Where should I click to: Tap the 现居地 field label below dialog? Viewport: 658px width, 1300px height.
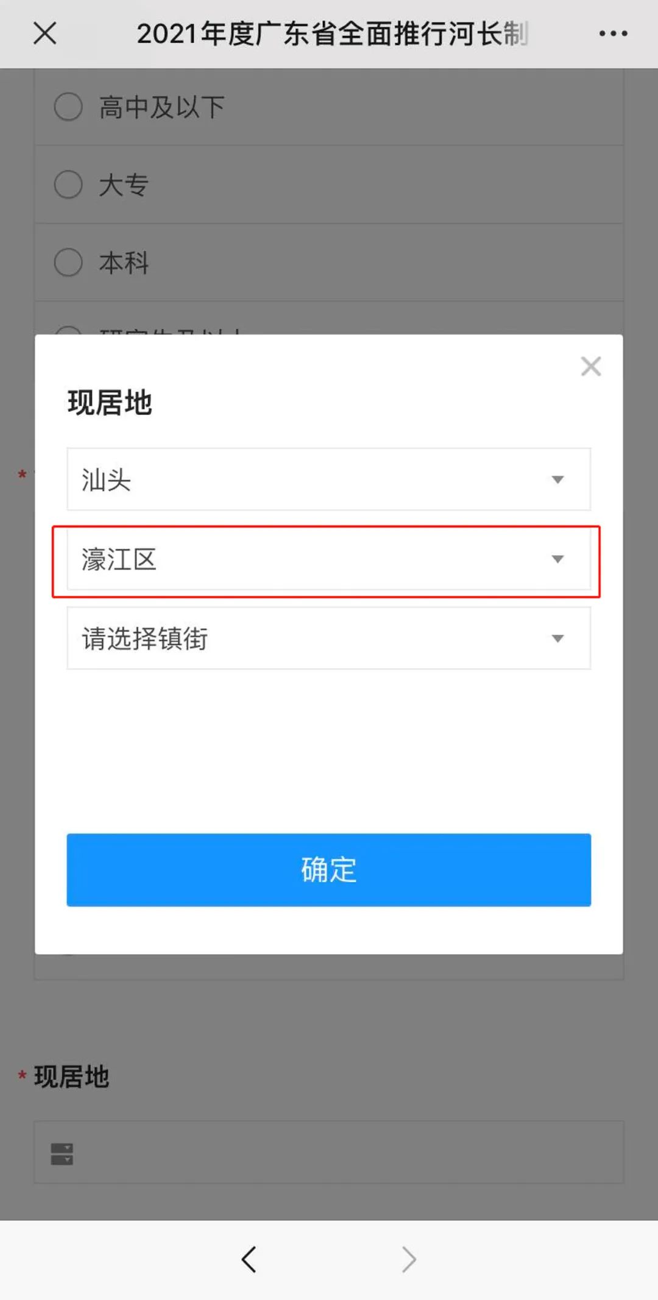coord(71,1077)
